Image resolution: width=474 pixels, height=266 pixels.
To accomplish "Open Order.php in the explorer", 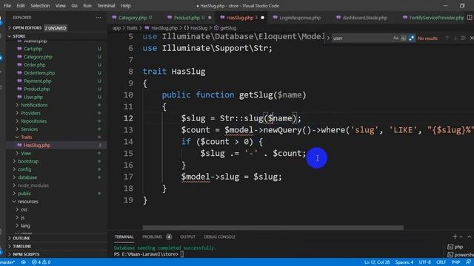I will 35,65.
